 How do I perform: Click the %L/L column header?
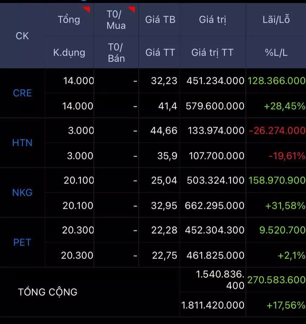point(276,53)
